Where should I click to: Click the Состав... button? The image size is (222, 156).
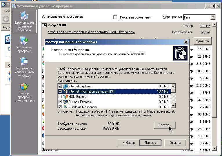(x=165, y=125)
